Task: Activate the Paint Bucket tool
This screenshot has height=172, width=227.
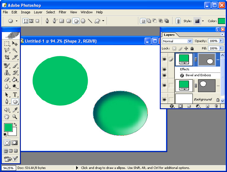Action: [x=15, y=80]
